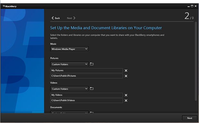Viewport: 199px width, 123px height.
Task: Remove the C:\Users\Public\Pictures folder entry
Action: coord(126,76)
